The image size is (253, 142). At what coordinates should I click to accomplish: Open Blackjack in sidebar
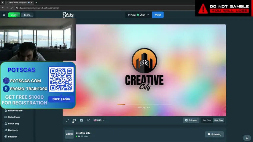tap(13, 130)
